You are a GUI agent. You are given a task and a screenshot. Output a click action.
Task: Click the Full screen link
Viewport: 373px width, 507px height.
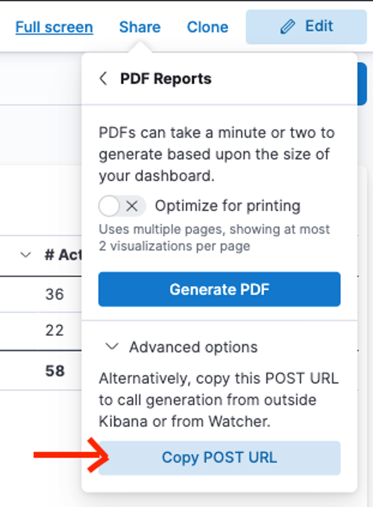pos(55,27)
